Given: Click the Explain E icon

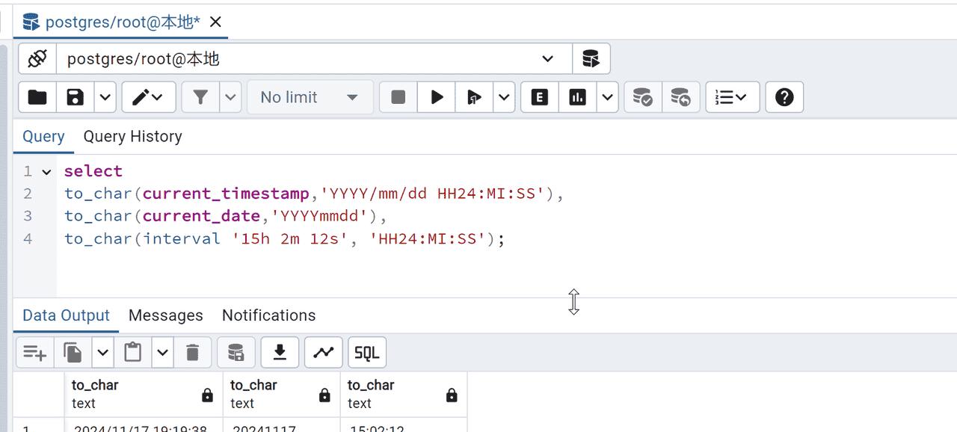Looking at the screenshot, I should (x=540, y=97).
